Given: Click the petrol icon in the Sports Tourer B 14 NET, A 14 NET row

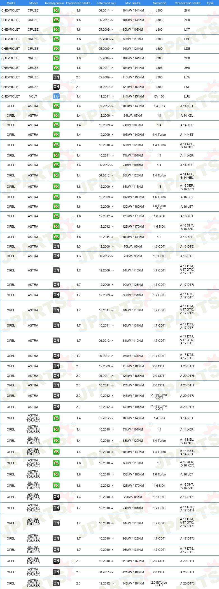Looking at the screenshot, I should pos(56,452).
